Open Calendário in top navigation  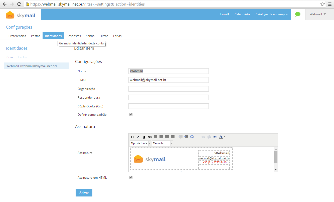(x=242, y=14)
